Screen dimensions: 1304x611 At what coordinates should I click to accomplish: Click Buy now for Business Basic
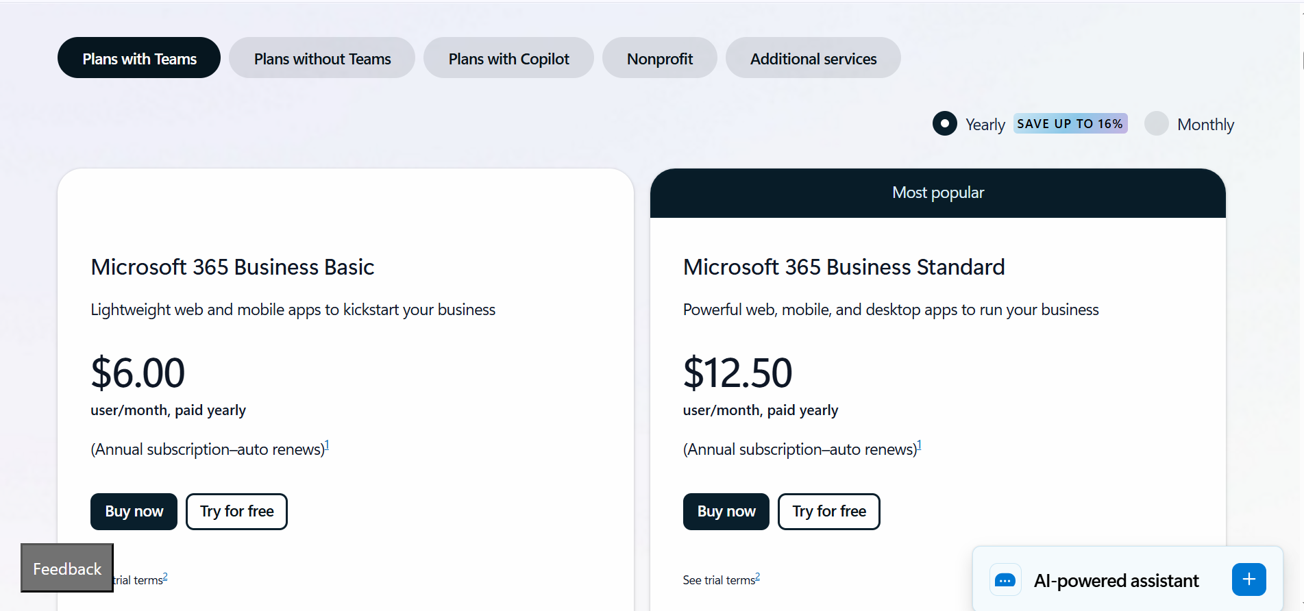click(134, 512)
